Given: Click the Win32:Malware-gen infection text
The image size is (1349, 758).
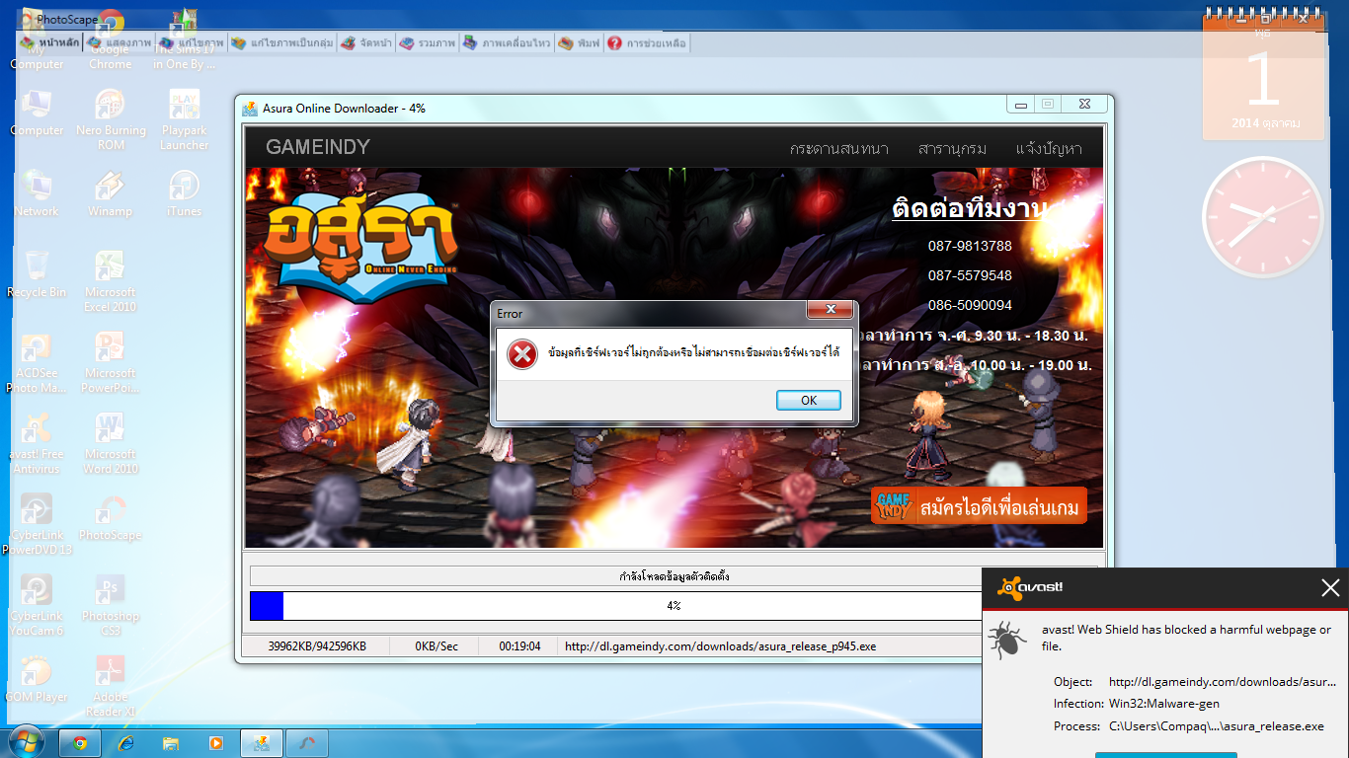Looking at the screenshot, I should 1164,704.
